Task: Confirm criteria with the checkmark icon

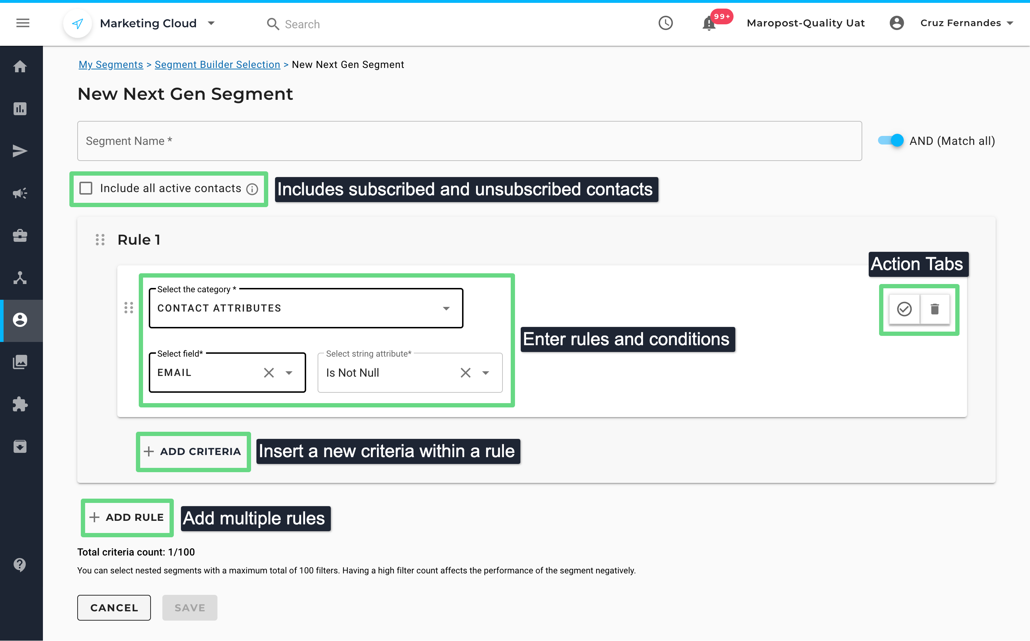Action: (x=904, y=309)
